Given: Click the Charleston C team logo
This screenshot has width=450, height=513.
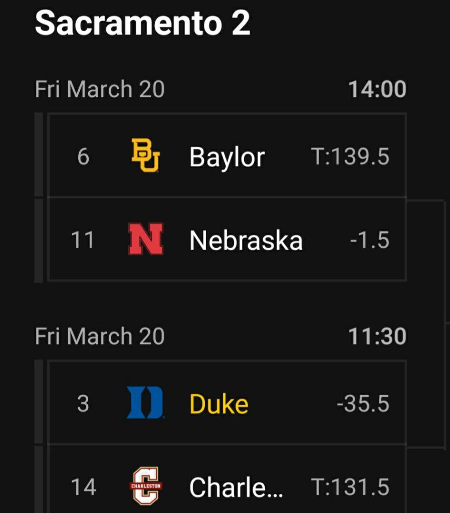Looking at the screenshot, I should click(x=145, y=486).
